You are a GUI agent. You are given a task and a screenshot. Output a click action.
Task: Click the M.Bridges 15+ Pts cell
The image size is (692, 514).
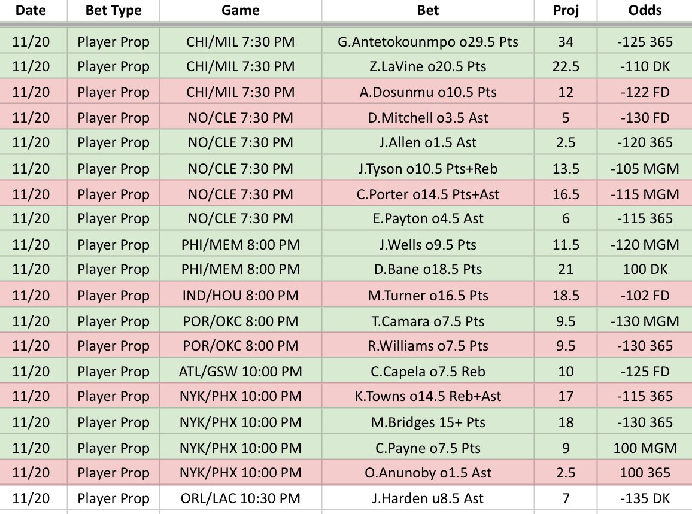pyautogui.click(x=427, y=422)
